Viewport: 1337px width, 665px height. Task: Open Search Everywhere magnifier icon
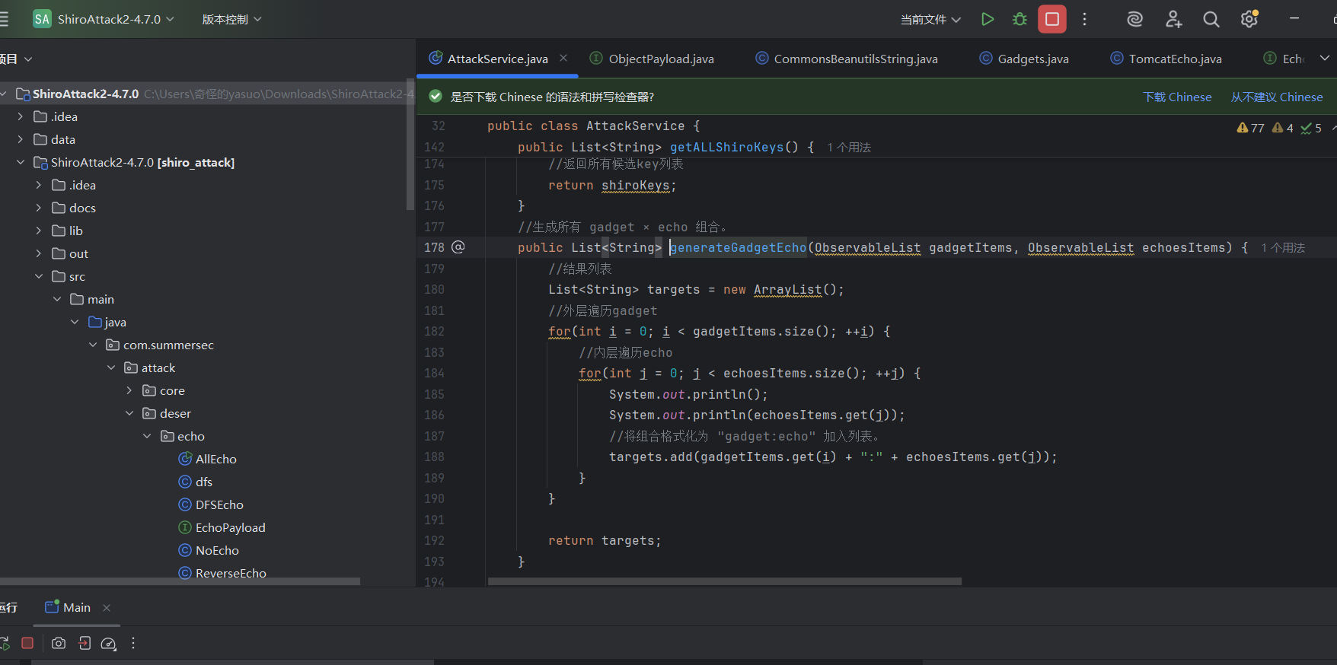click(x=1211, y=19)
